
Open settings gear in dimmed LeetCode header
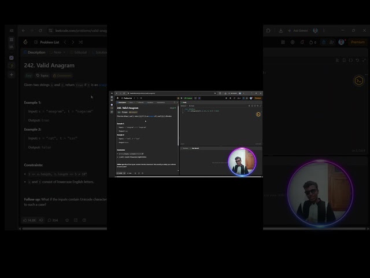[x=293, y=42]
